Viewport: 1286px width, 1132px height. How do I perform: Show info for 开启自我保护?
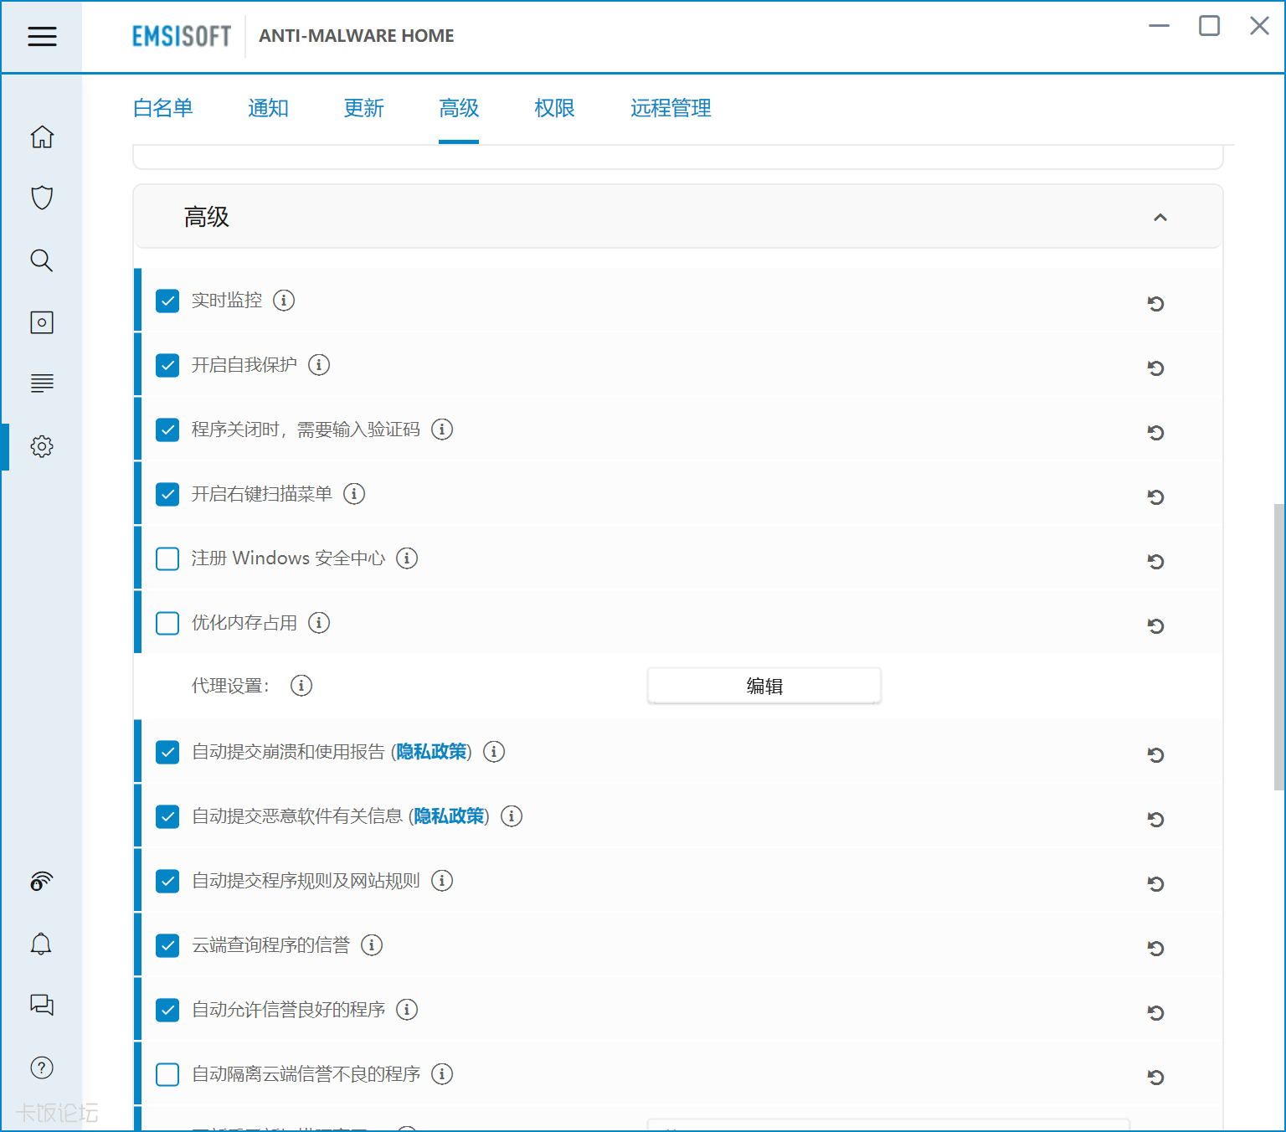pos(319,365)
